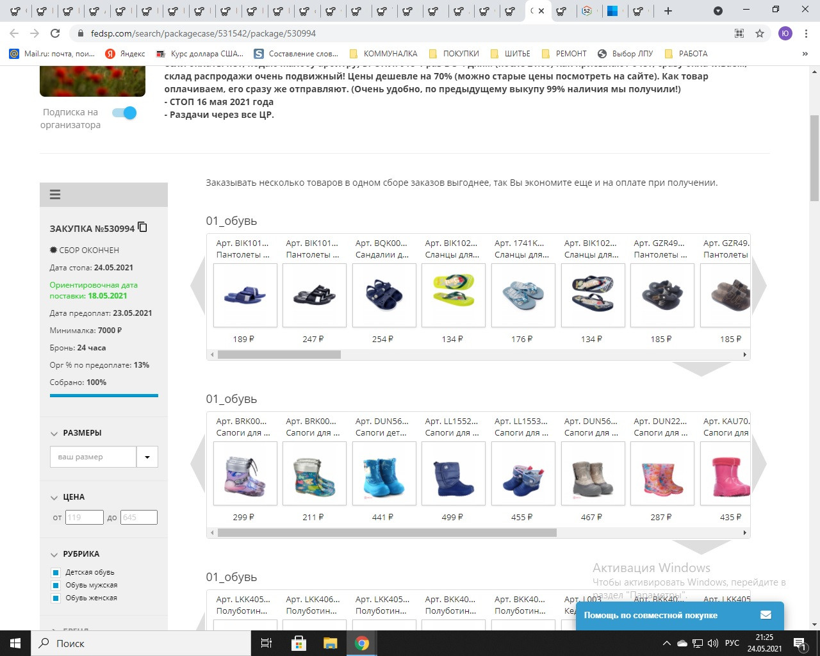Open the browser profile avatar
This screenshot has height=656, width=820.
point(785,33)
